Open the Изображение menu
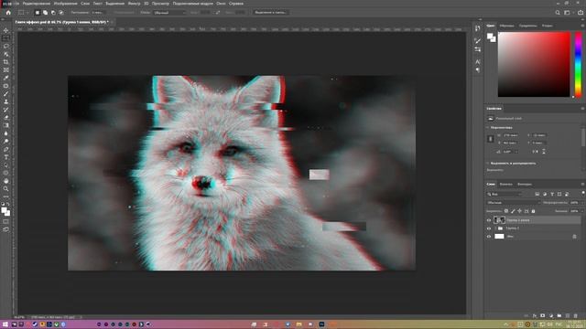Image resolution: width=586 pixels, height=329 pixels. coord(65,4)
